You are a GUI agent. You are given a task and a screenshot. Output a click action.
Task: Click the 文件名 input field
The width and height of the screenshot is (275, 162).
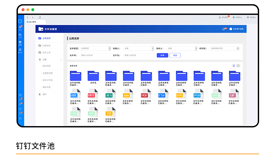tap(138, 55)
